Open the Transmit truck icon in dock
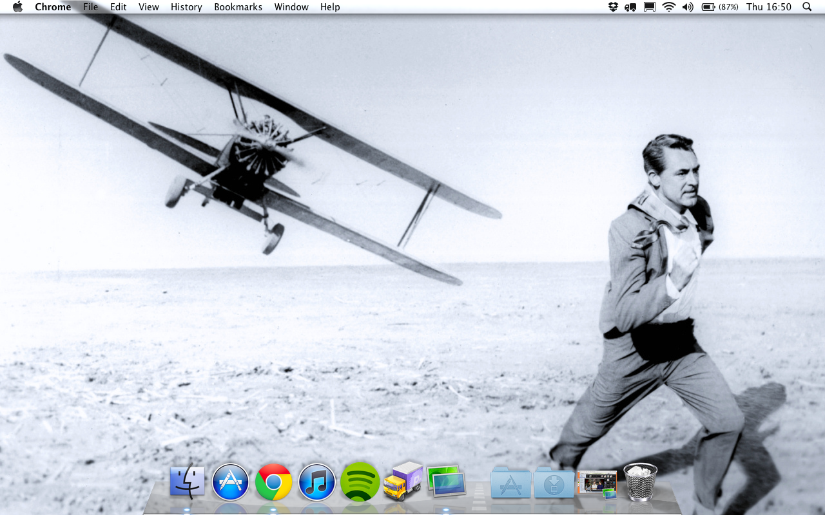Screen dimensions: 825x515 (x=403, y=482)
